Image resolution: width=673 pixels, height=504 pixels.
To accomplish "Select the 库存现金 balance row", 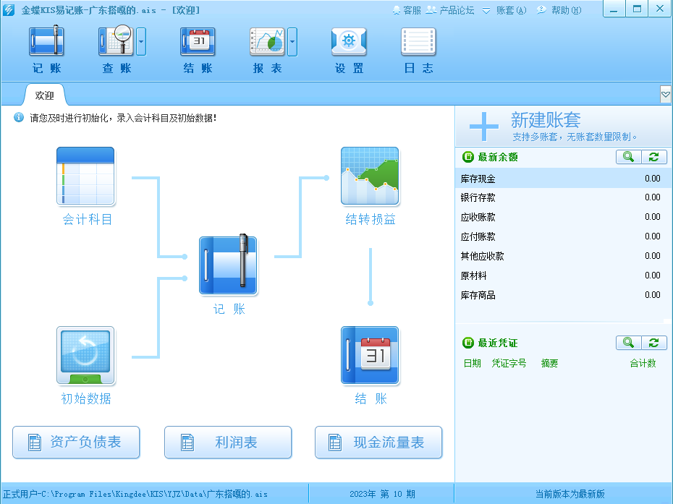I will click(563, 179).
